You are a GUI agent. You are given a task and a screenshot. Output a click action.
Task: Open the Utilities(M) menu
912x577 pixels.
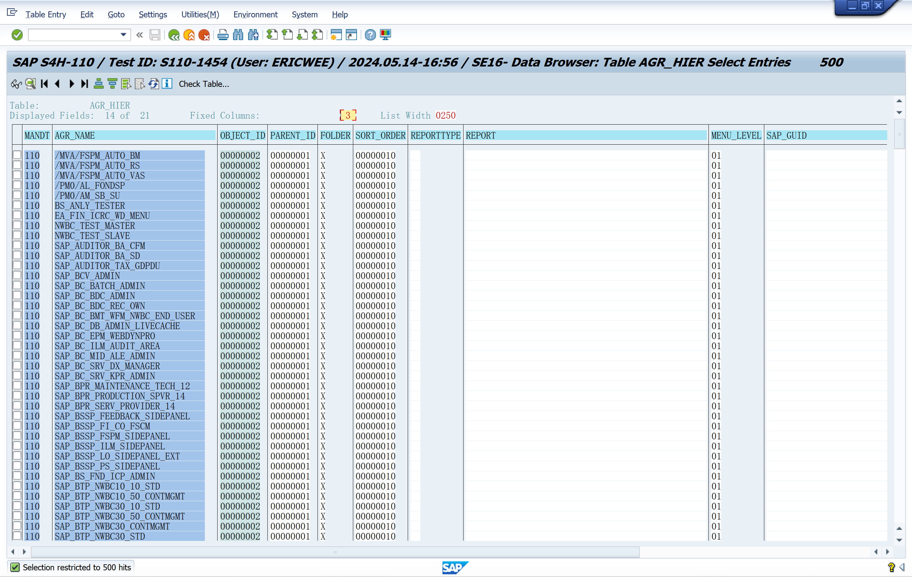[200, 14]
